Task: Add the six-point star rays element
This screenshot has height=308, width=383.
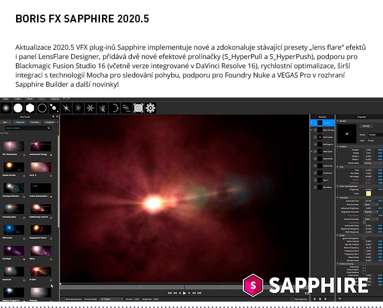Action: pyautogui.click(x=66, y=108)
